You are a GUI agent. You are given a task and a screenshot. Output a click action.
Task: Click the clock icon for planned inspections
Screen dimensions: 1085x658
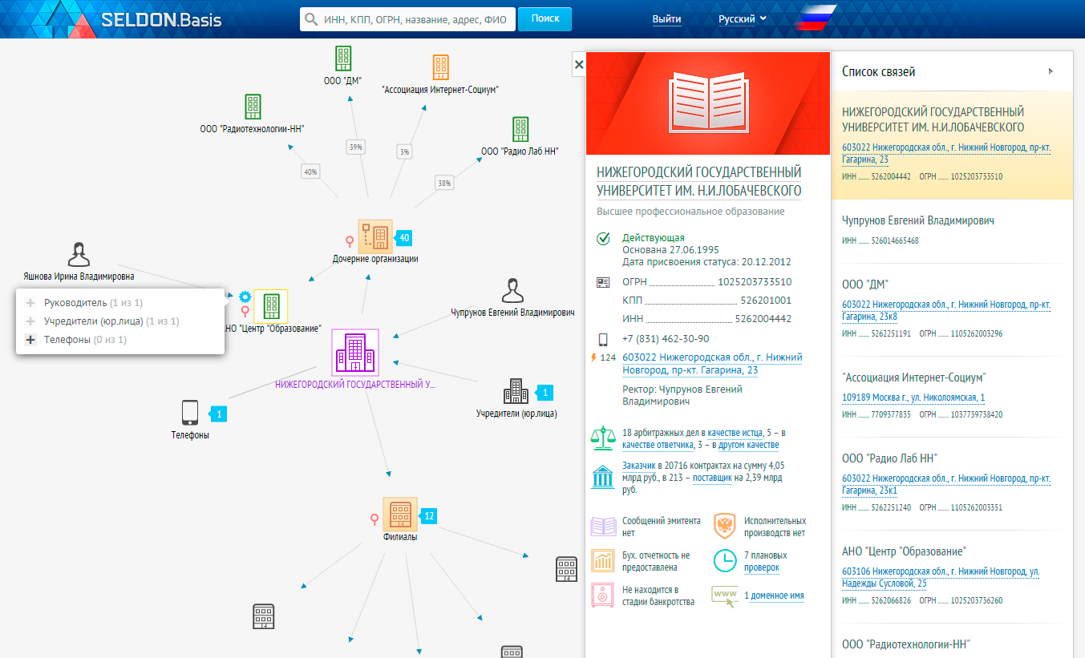(x=725, y=560)
